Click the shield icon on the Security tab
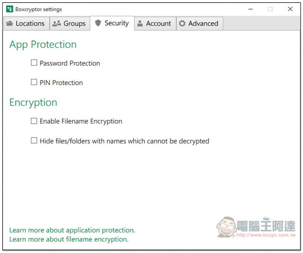 pos(98,23)
